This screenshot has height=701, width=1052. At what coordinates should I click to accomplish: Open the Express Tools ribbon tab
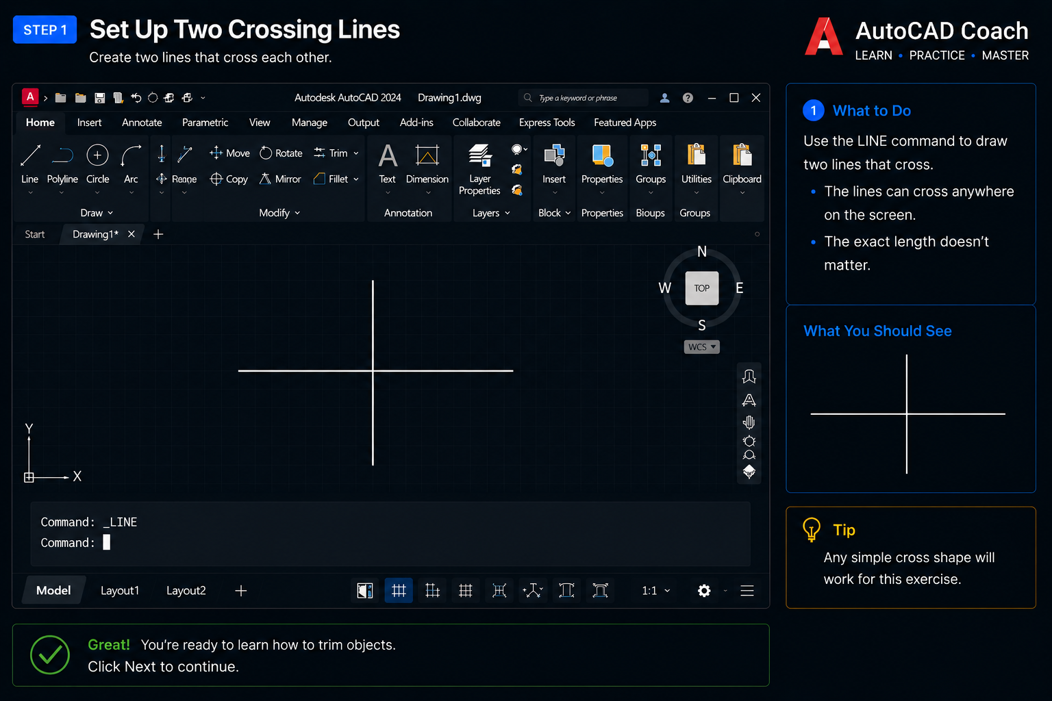[x=547, y=123]
